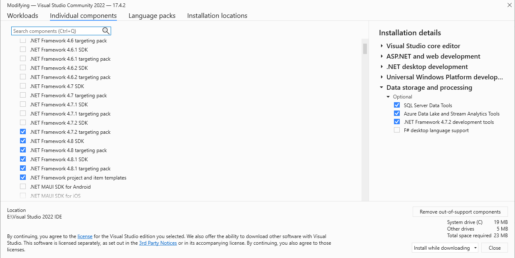Image resolution: width=515 pixels, height=258 pixels.
Task: Tick .NET Framework 4.7 targeting pack
Action: point(23,95)
